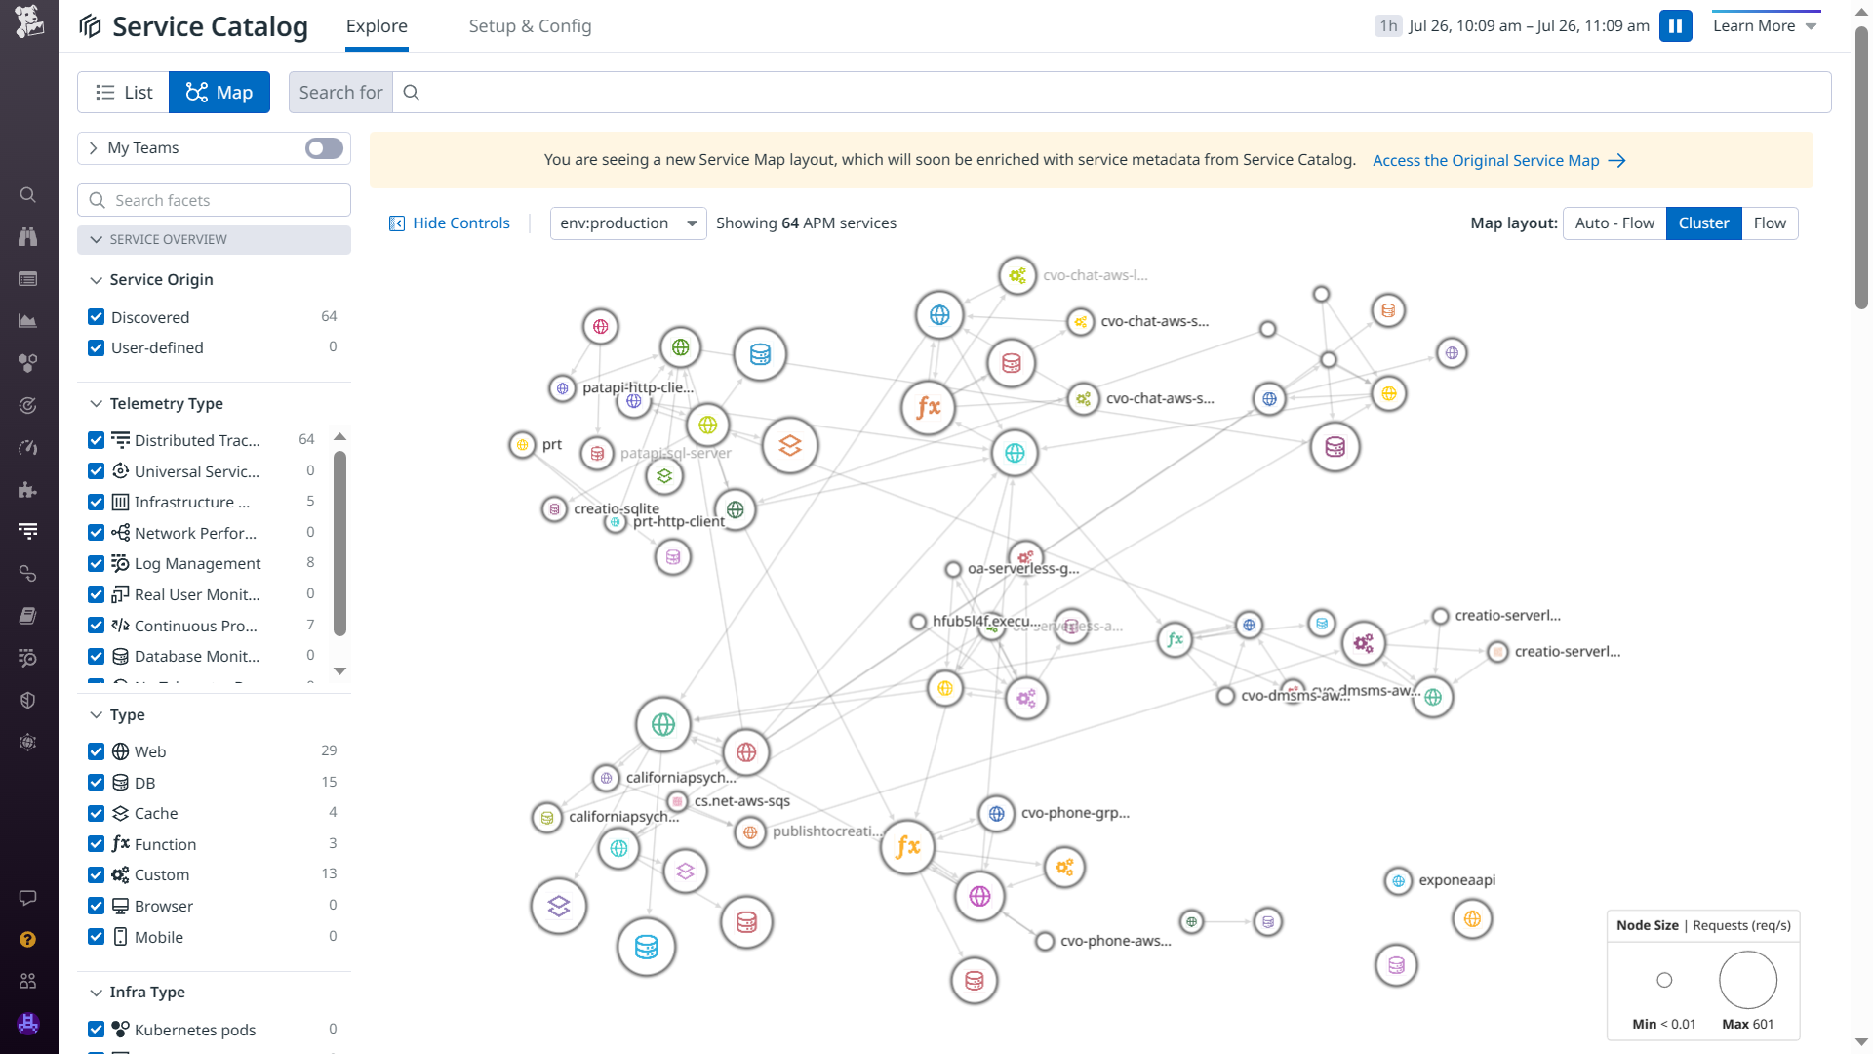Uncheck the Log Management checkbox
Screen dimensions: 1873x1054
pos(96,563)
